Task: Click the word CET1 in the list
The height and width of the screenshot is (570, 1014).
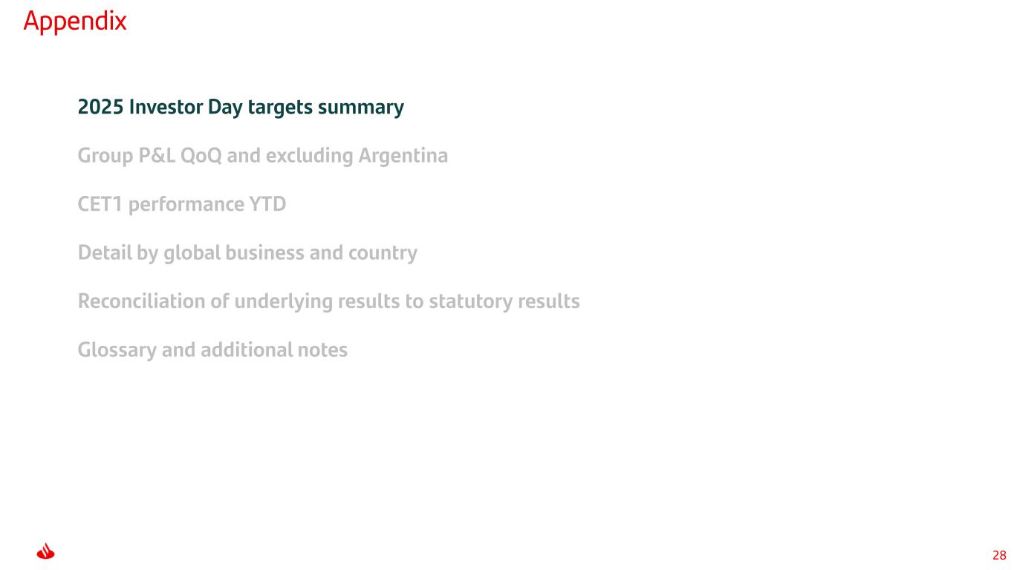Action: [100, 204]
